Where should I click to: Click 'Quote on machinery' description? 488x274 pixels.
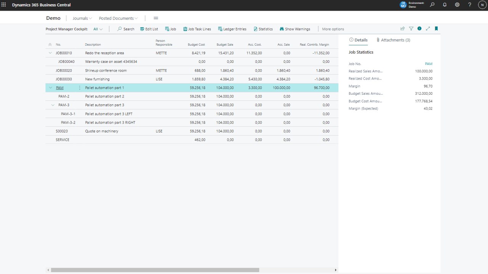click(102, 131)
